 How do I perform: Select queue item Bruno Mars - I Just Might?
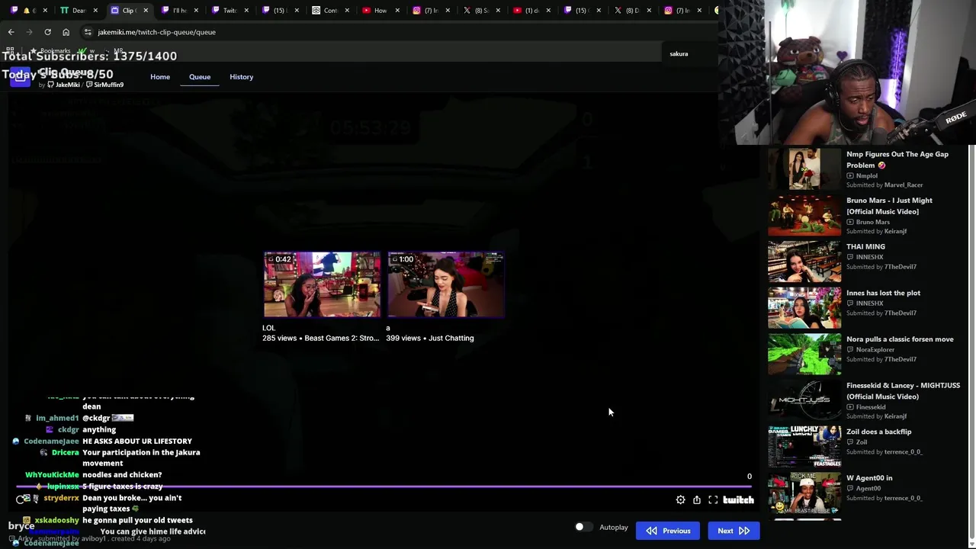point(864,215)
